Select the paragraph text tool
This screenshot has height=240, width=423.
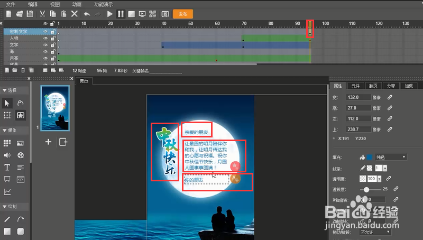[x=21, y=168]
